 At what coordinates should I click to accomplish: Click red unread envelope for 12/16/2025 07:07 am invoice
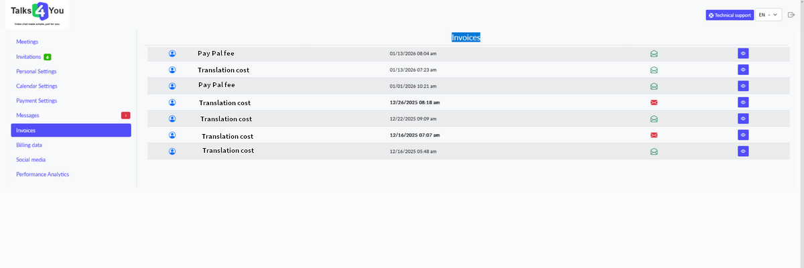654,135
